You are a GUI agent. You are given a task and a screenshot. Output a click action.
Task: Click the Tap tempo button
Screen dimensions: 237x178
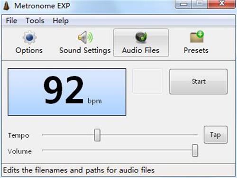216,135
